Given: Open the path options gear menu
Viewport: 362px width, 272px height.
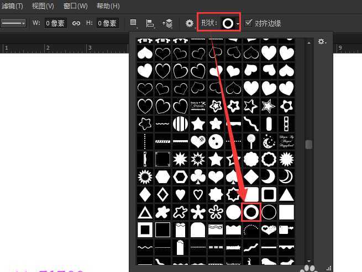Looking at the screenshot, I should pyautogui.click(x=190, y=23).
